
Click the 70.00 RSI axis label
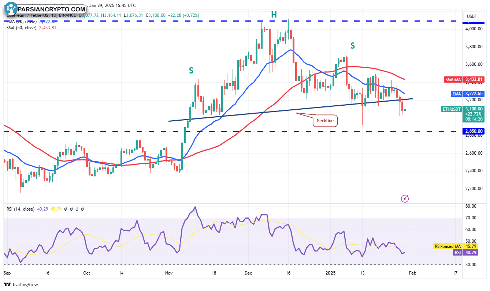tap(471, 218)
